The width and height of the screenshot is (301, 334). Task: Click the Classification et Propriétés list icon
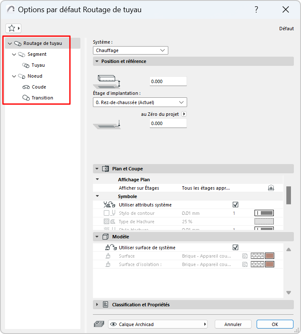coord(105,305)
